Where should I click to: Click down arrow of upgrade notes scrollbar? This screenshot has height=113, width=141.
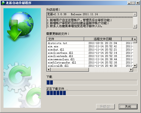click(x=135, y=26)
